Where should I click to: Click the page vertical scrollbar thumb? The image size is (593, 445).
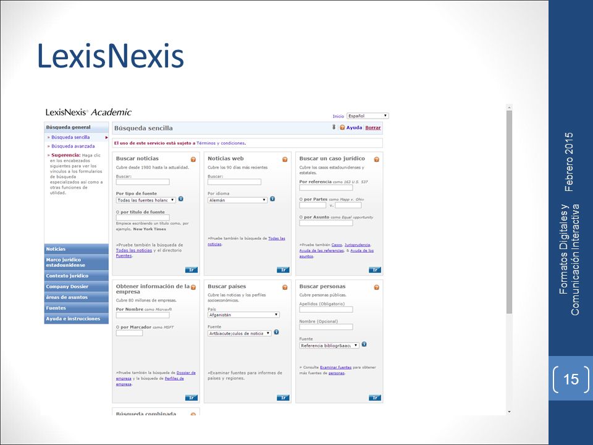tap(509, 212)
